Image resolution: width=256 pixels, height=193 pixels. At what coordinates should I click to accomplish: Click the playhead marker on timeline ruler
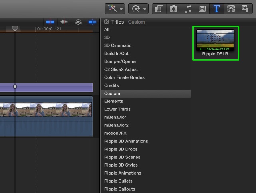pyautogui.click(x=15, y=28)
